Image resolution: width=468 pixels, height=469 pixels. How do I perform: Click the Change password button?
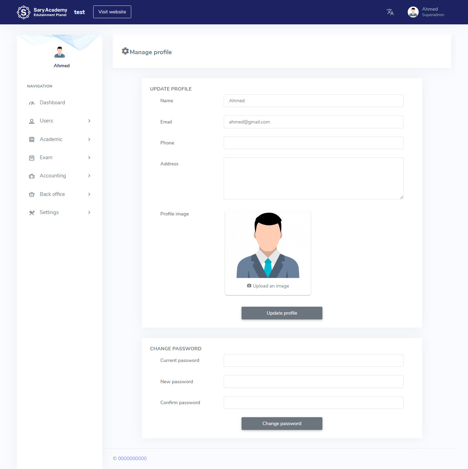pyautogui.click(x=282, y=423)
